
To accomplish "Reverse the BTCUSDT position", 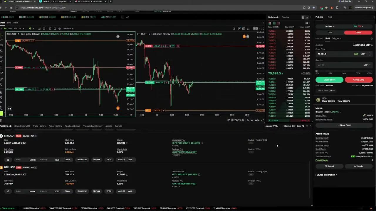I will (x=97, y=191).
